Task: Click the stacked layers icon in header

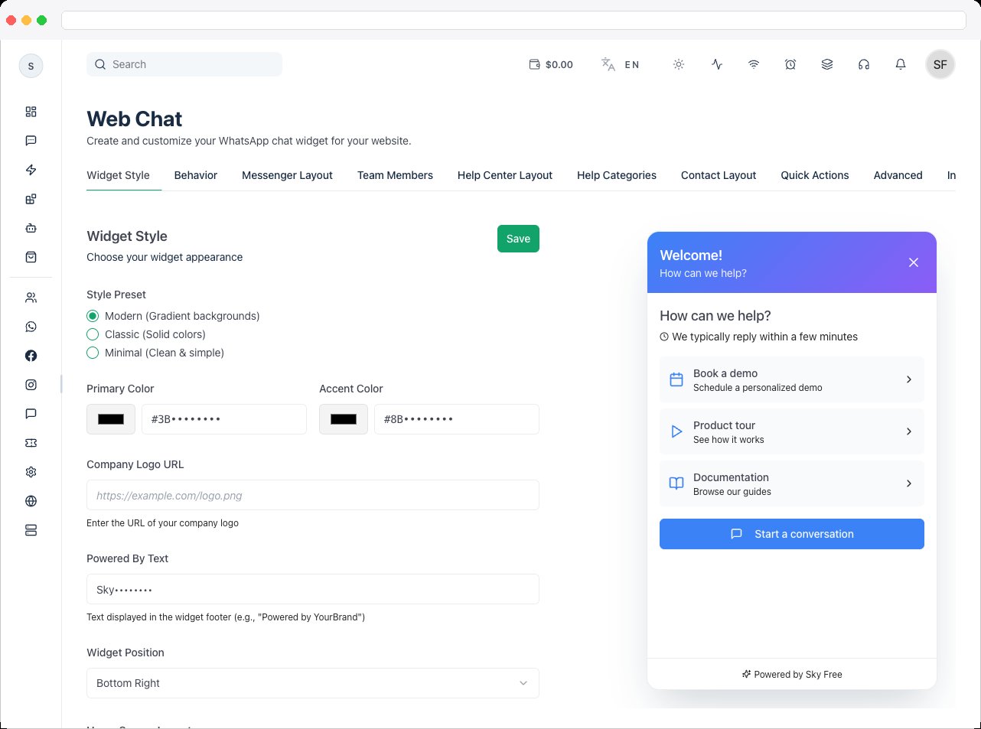Action: point(827,64)
